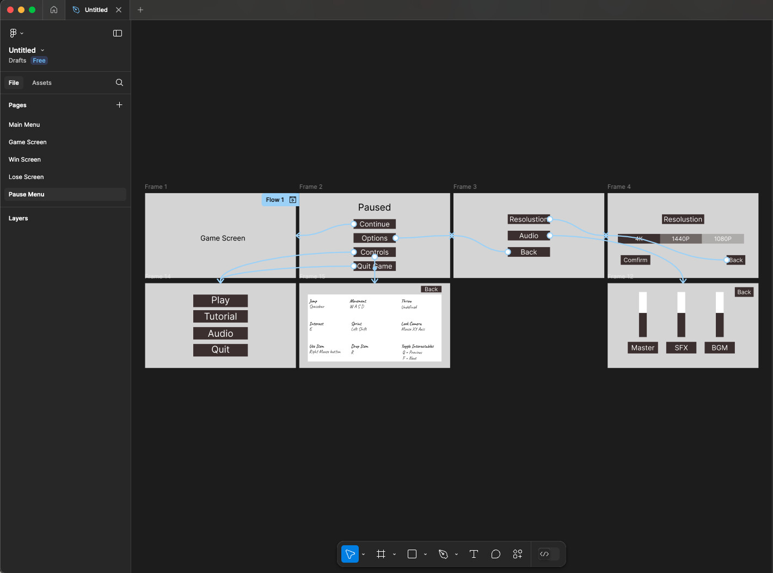Select the Quit button in menu frame
Screen dimensions: 773x573
(x=220, y=350)
